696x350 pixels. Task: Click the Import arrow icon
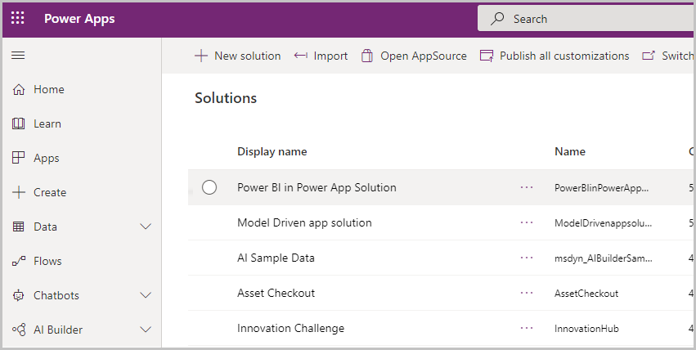[301, 56]
